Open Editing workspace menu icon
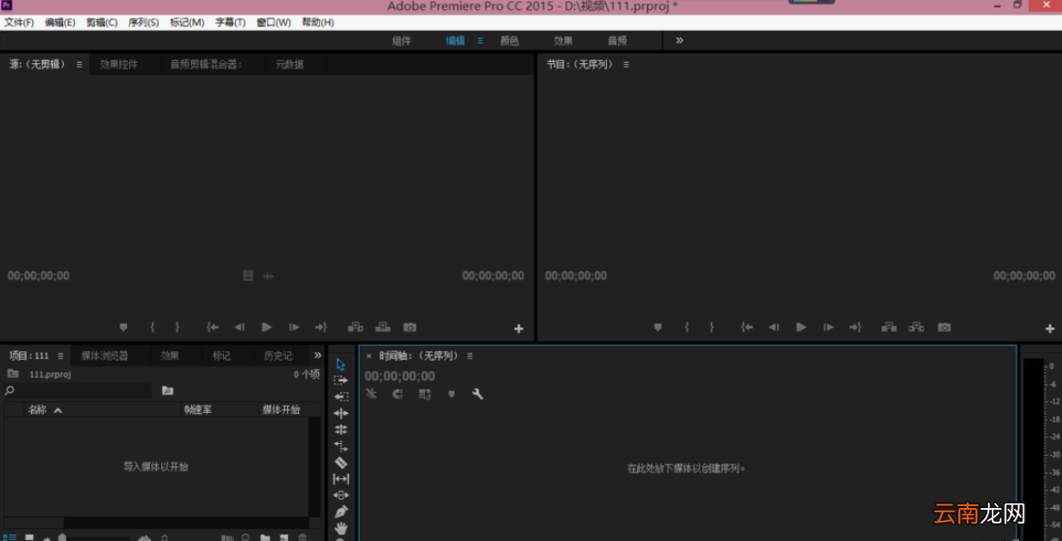Screen dimensions: 1062x541 pyautogui.click(x=480, y=40)
